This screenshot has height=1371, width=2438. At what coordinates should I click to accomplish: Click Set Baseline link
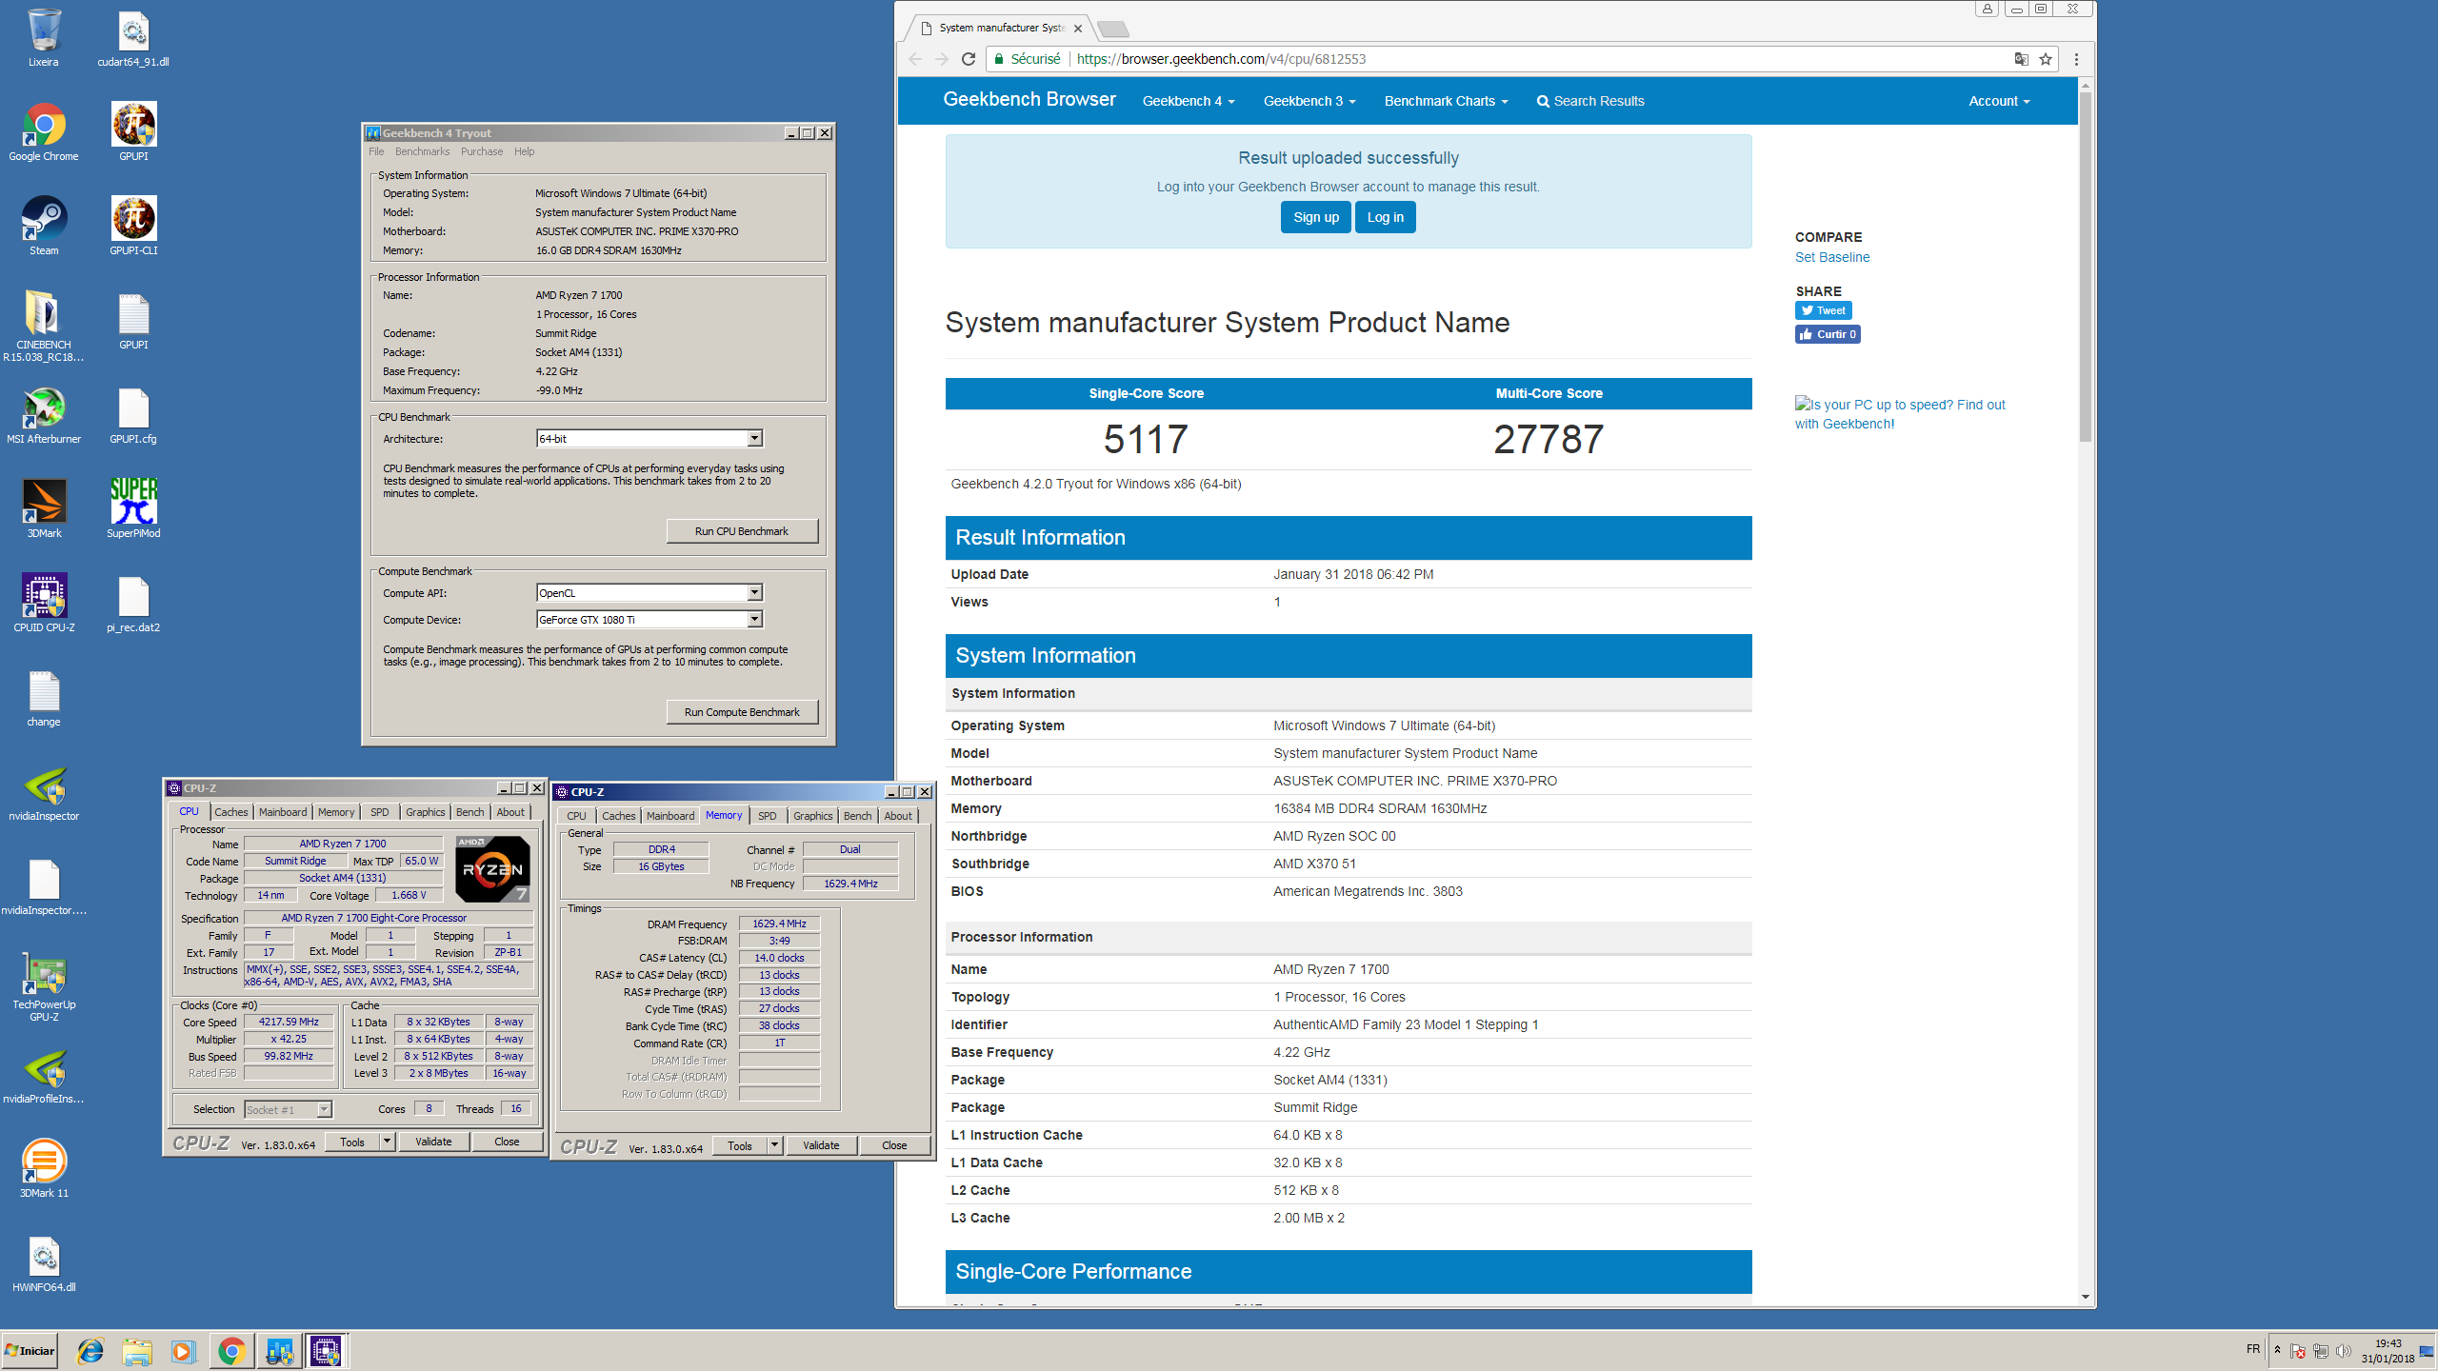1832,257
